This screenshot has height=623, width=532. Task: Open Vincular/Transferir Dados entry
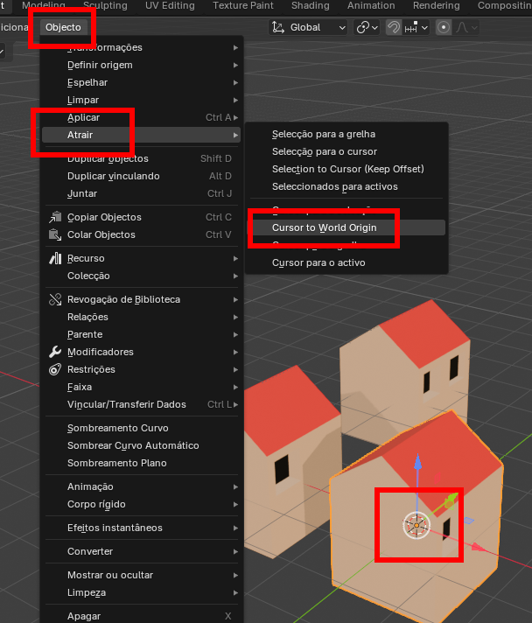tap(141, 404)
